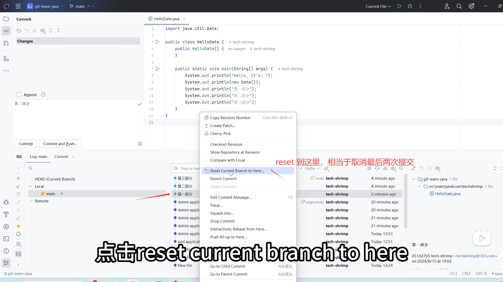This screenshot has height=282, width=503.
Task: Click the Commit and Push button
Action: pos(60,144)
